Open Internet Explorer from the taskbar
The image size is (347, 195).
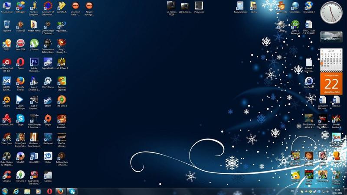point(16,191)
